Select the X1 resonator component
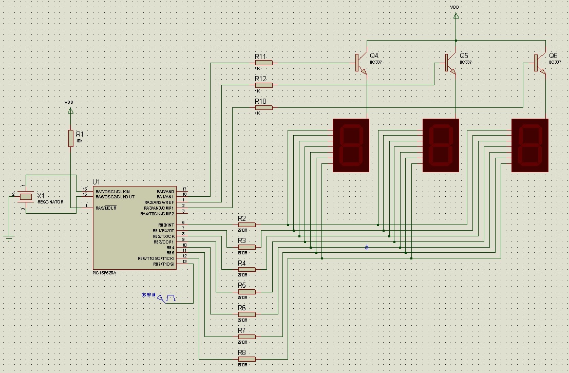Viewport: 569px width, 373px height. [26, 196]
